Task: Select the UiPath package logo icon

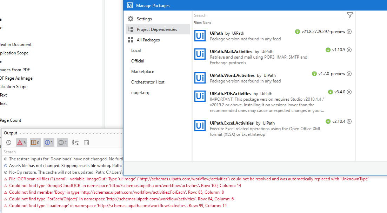Action: [x=200, y=36]
